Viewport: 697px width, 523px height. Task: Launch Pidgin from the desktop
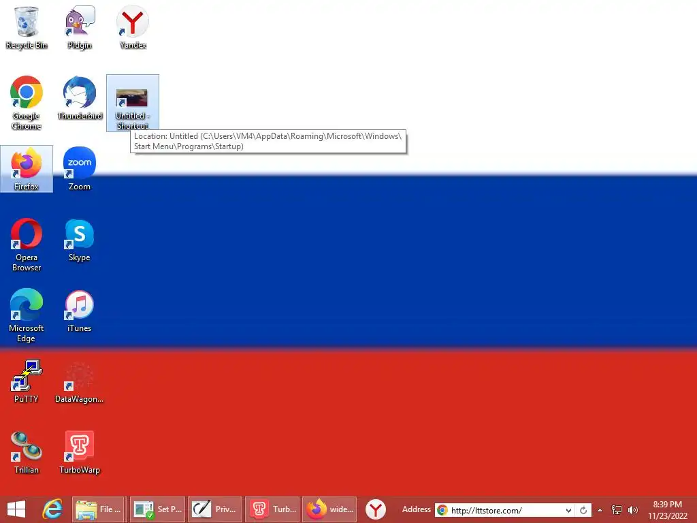pyautogui.click(x=79, y=27)
